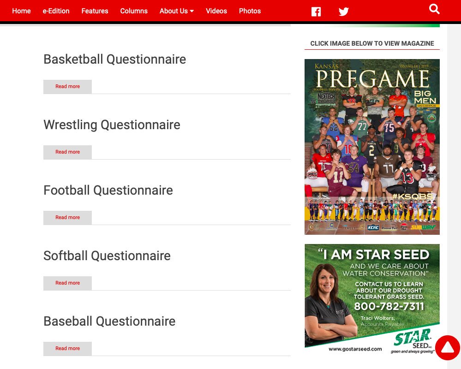The image size is (461, 369).
Task: Read more about the Basketball Questionnaire
Action: (67, 87)
